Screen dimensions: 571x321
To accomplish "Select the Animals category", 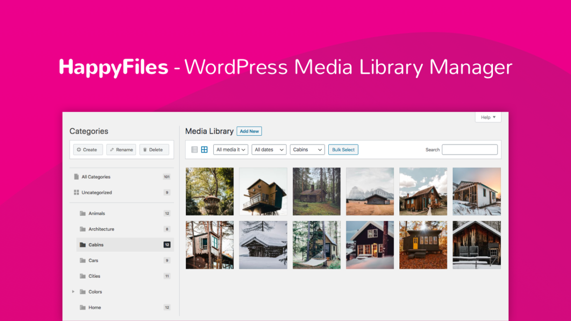I will coord(98,213).
